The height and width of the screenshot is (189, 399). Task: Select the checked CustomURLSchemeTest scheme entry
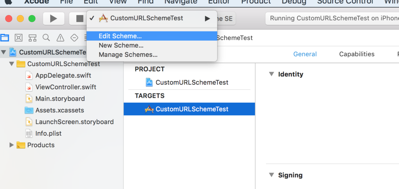point(152,18)
